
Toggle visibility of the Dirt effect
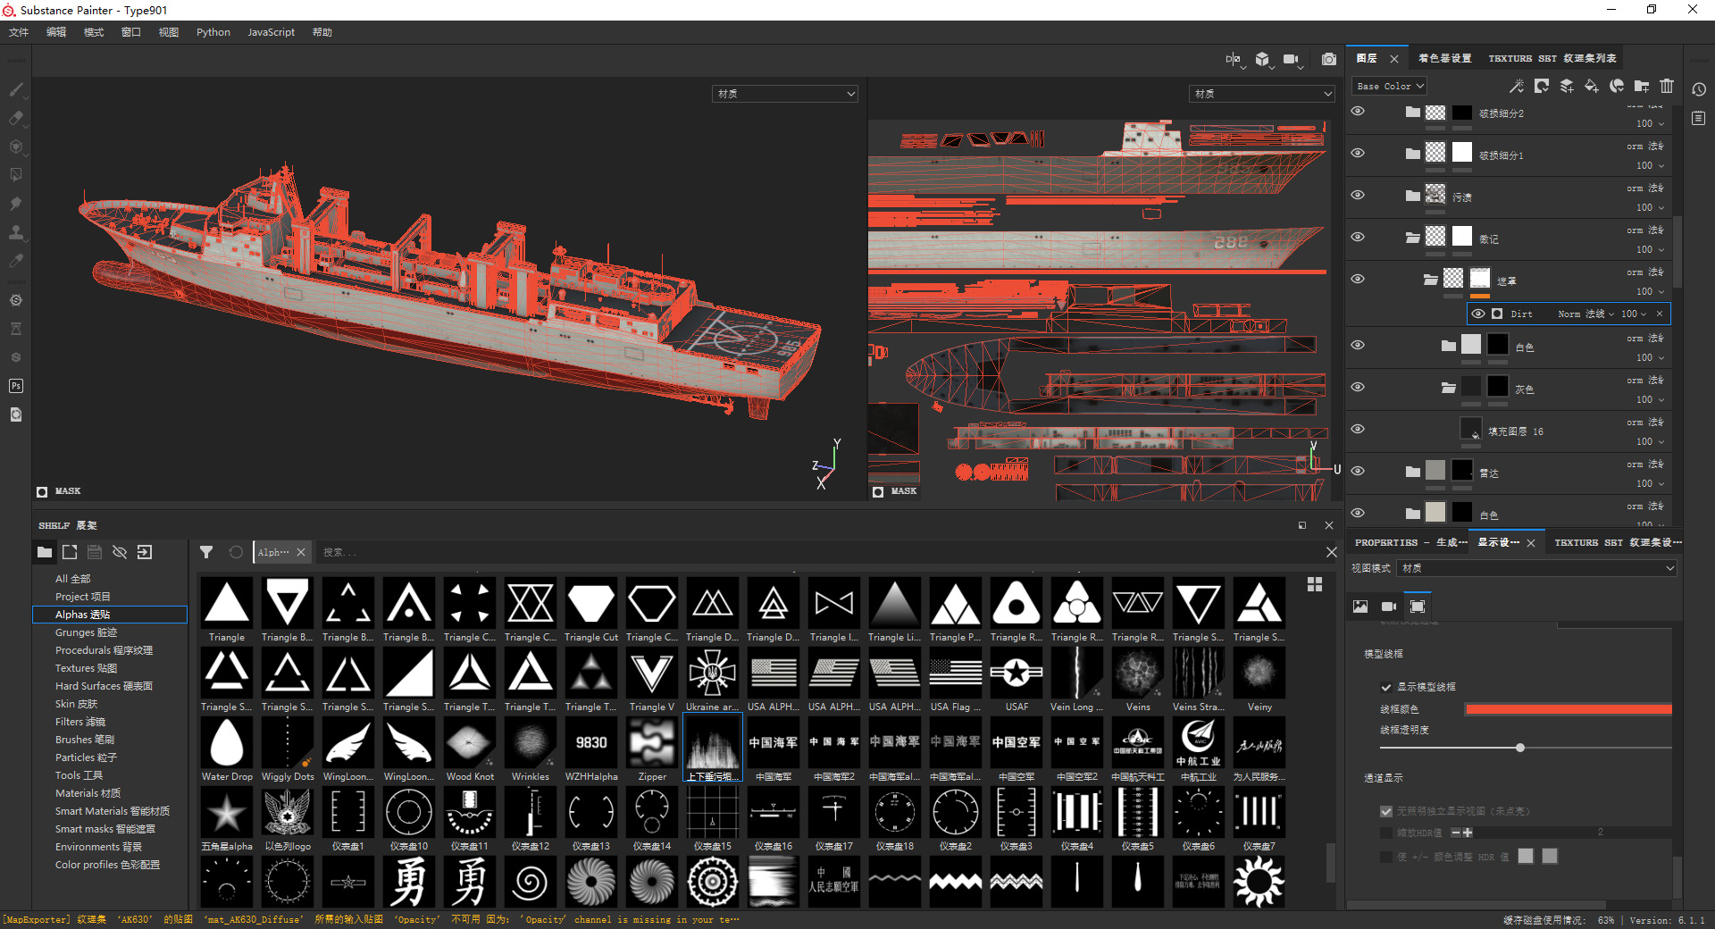(1478, 314)
